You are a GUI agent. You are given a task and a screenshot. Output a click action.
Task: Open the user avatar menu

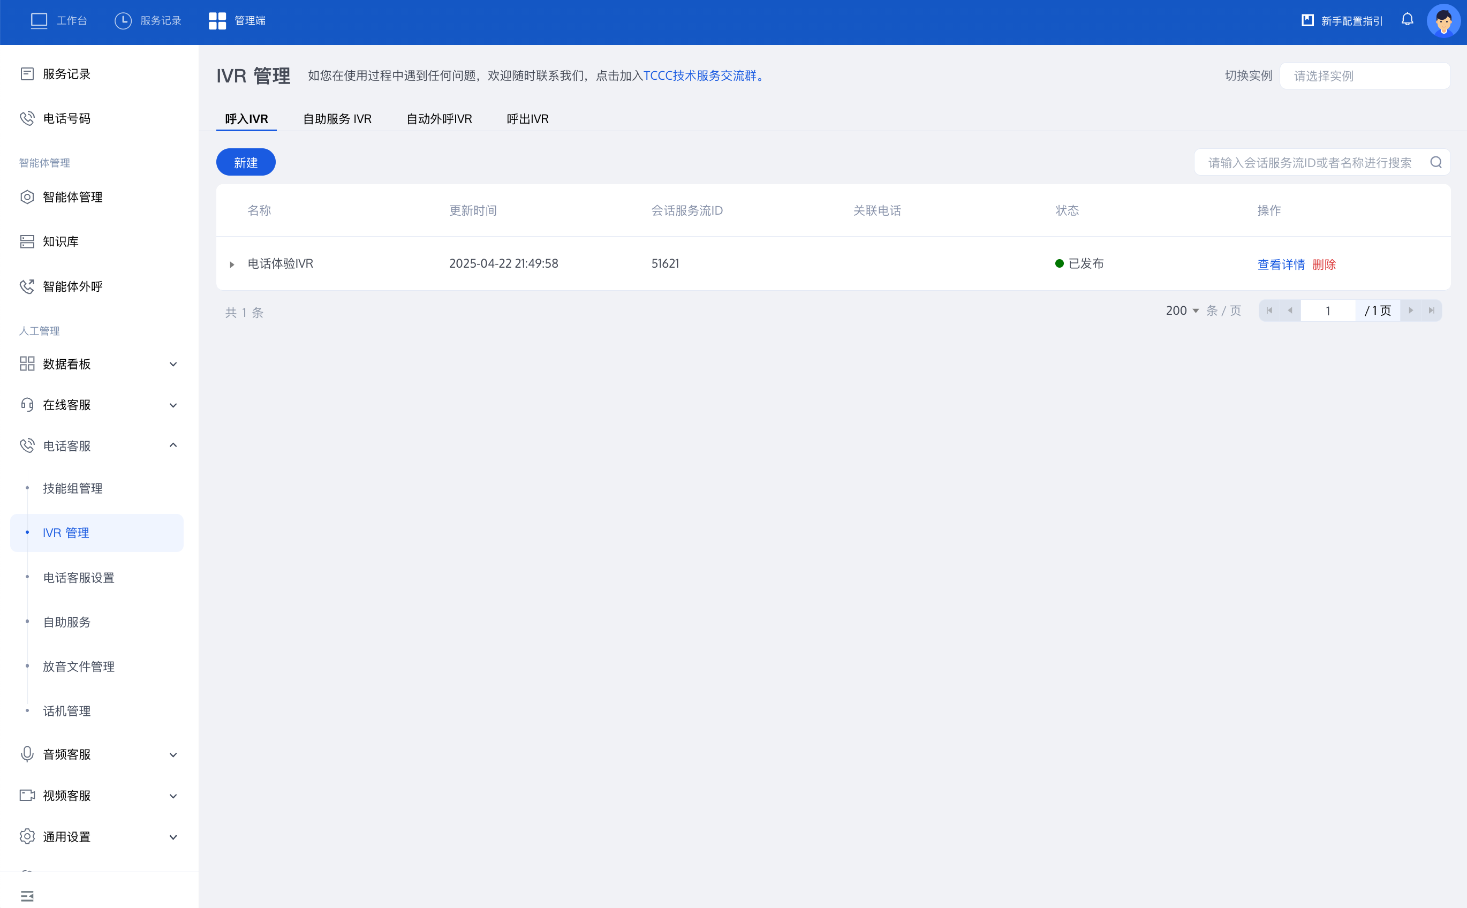point(1443,21)
